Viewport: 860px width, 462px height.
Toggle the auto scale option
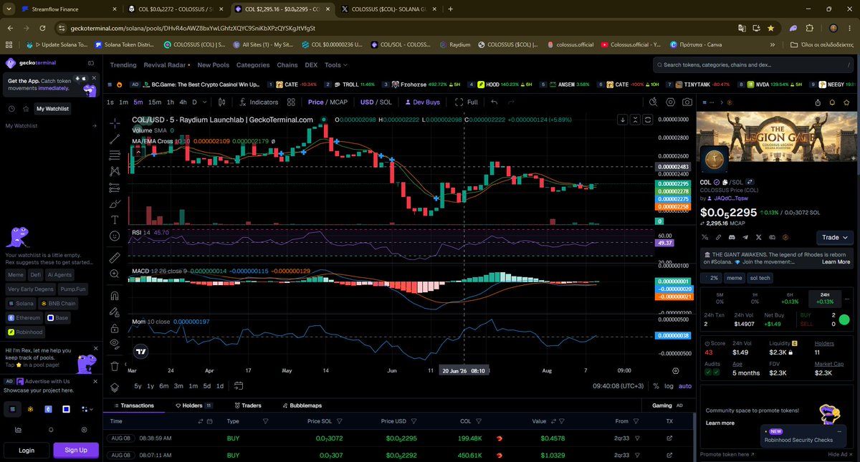[685, 386]
